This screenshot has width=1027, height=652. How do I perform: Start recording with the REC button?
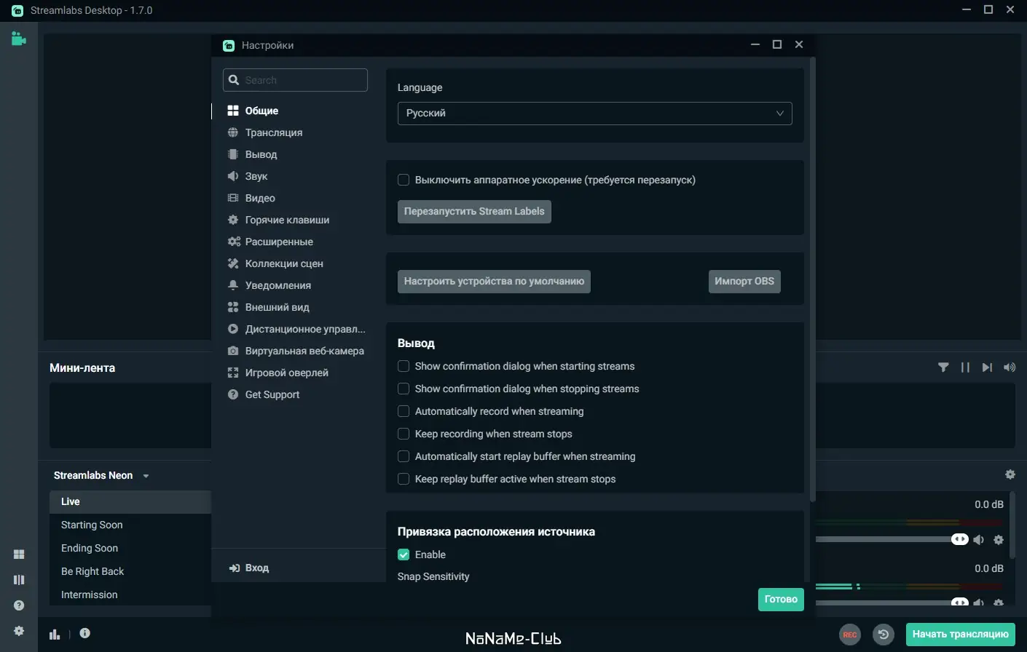850,635
